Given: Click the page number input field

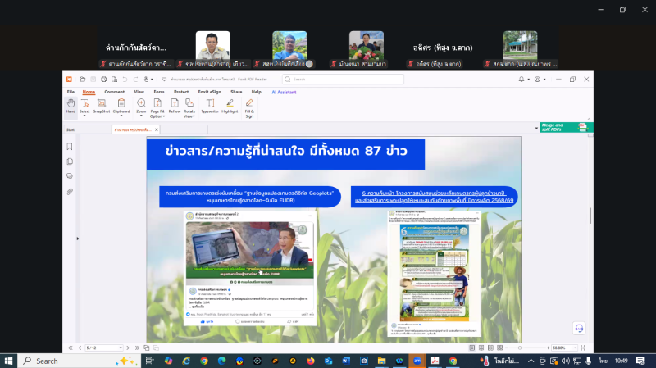Looking at the screenshot, I should [x=94, y=348].
